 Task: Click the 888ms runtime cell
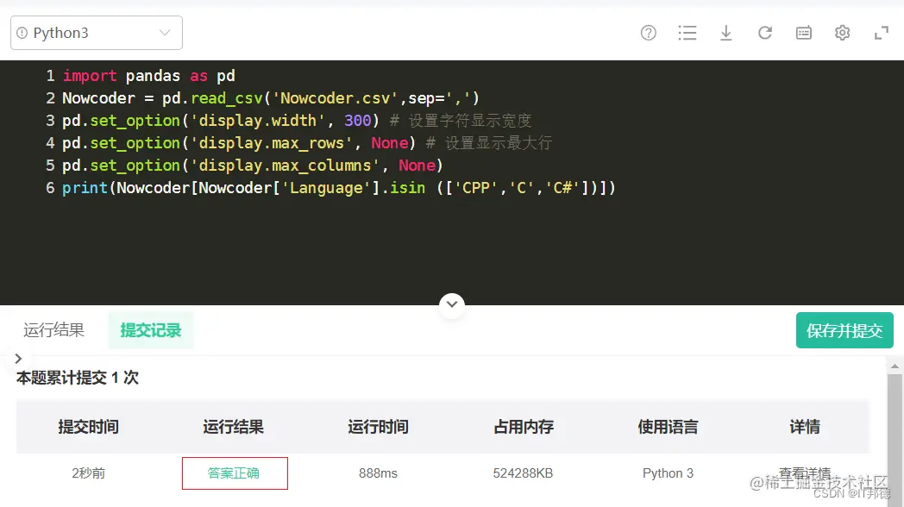click(378, 473)
